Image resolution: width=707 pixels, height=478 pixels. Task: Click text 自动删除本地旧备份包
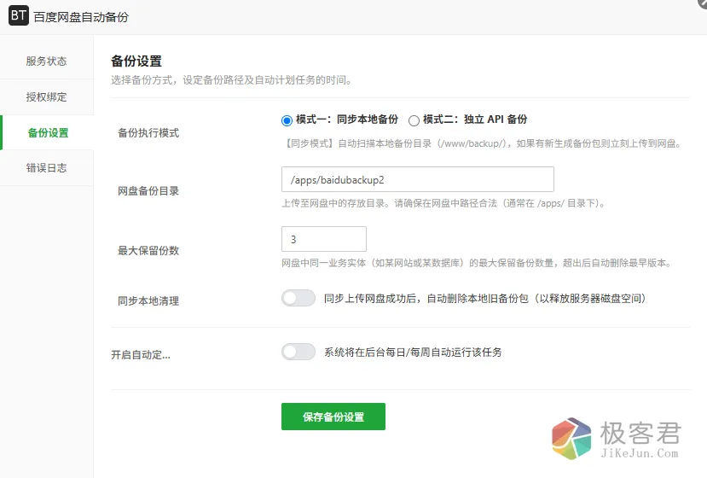(x=478, y=299)
